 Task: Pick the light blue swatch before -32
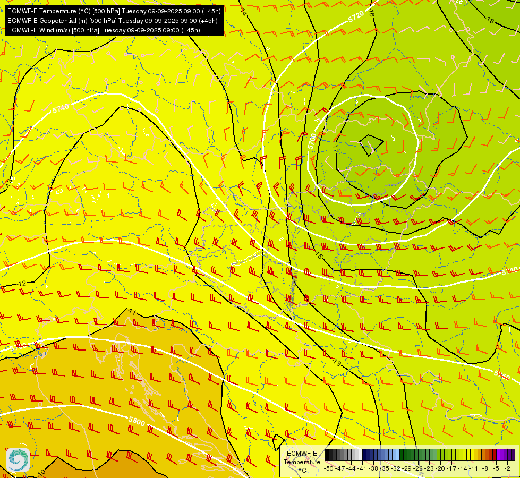click(398, 455)
